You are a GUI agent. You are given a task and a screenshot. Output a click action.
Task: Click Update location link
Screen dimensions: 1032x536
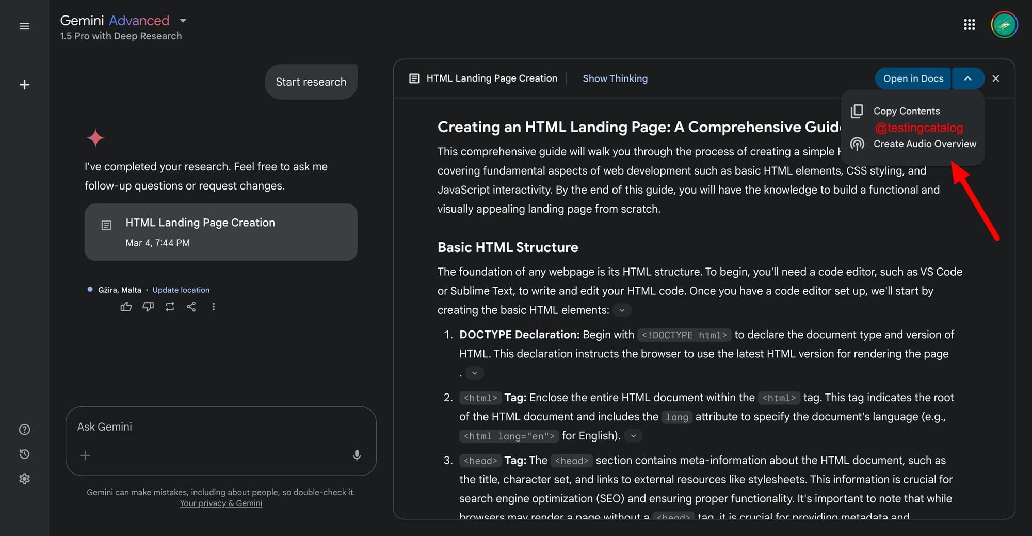coord(181,290)
